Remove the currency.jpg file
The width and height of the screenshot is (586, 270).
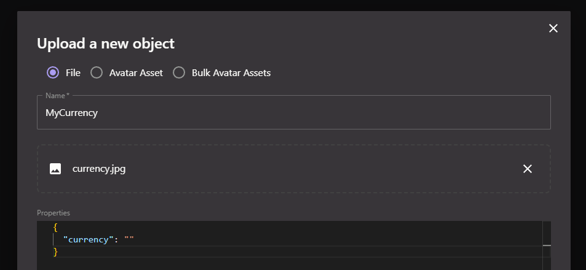[527, 169]
